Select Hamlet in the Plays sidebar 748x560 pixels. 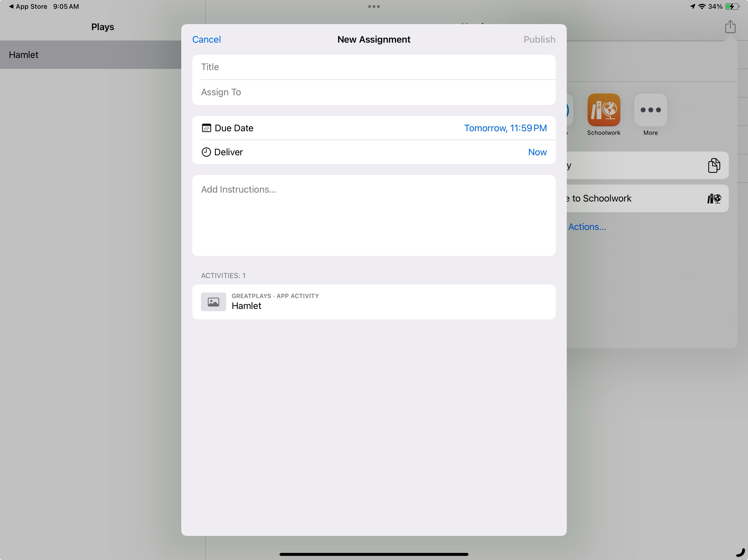[91, 55]
